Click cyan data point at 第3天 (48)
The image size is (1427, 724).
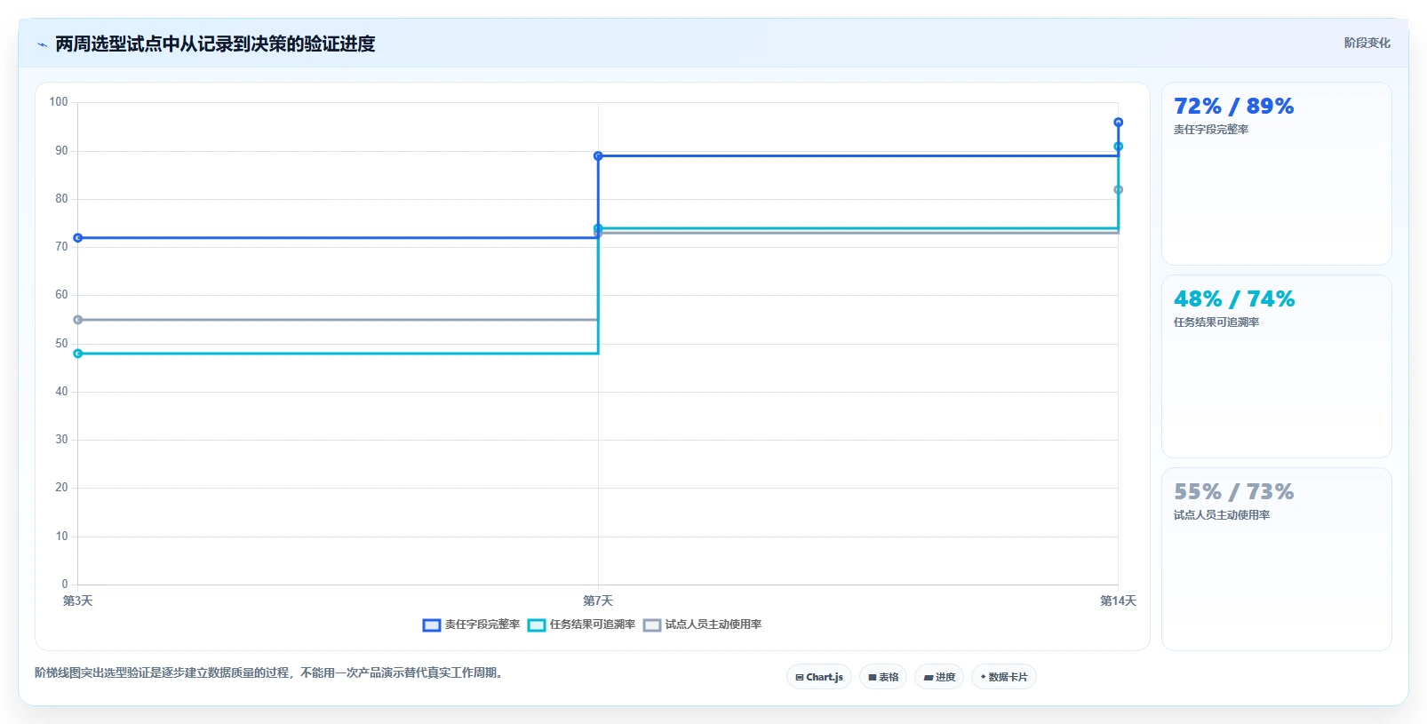pyautogui.click(x=78, y=354)
